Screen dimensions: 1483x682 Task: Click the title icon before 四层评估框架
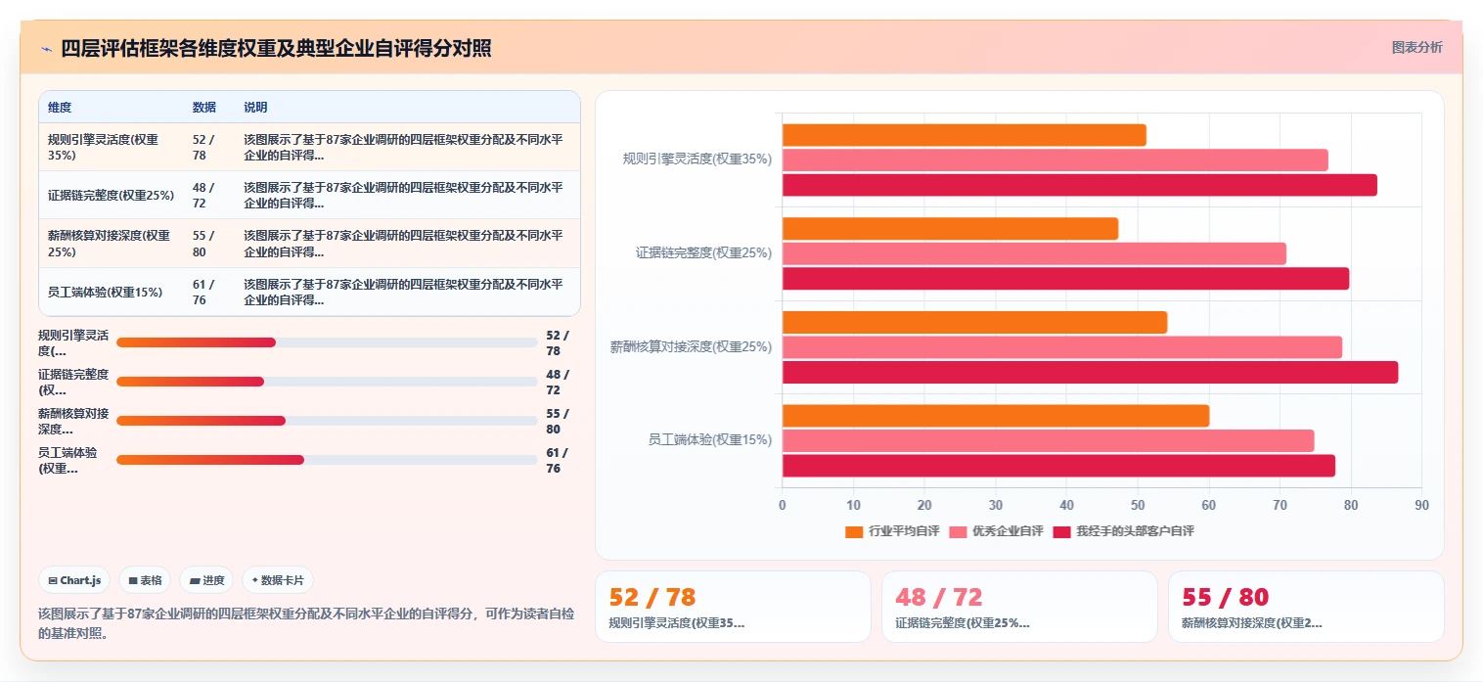[46, 48]
